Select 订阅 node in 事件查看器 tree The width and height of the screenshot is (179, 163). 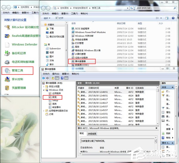(x=49, y=114)
